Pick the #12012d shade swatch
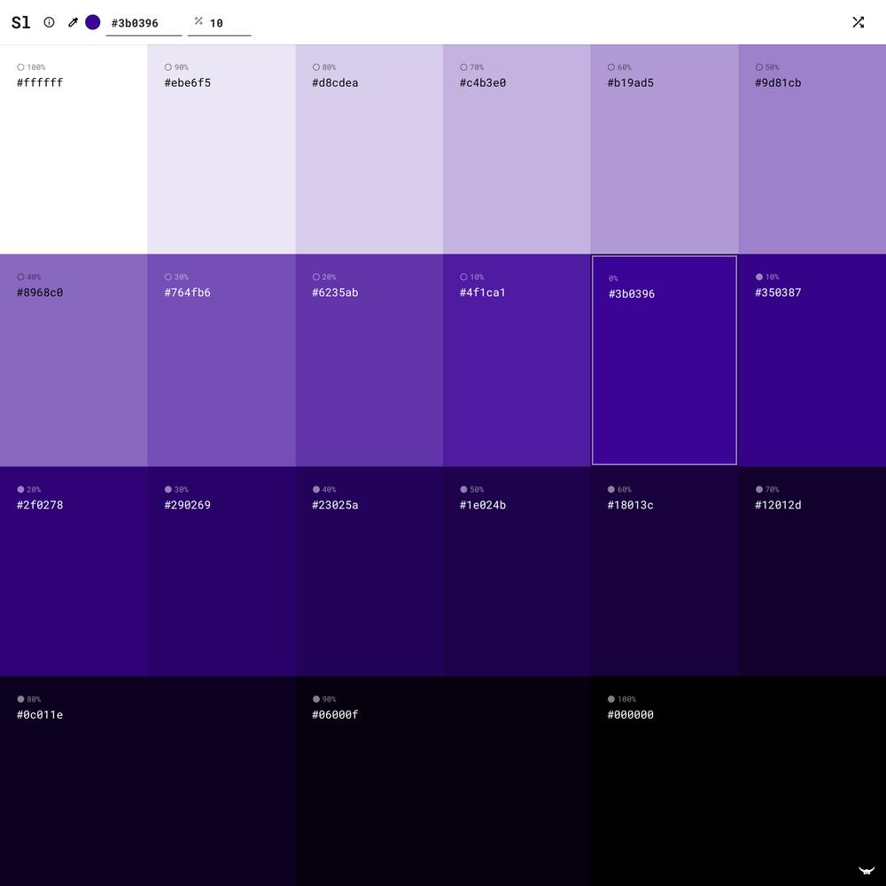Screen dimensions: 886x886 812,571
